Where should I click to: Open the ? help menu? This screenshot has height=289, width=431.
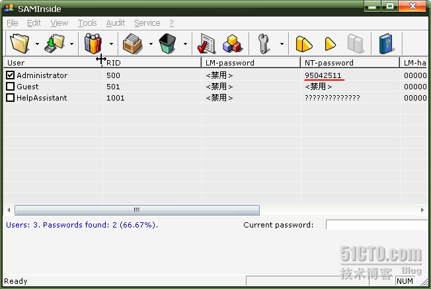[x=171, y=23]
